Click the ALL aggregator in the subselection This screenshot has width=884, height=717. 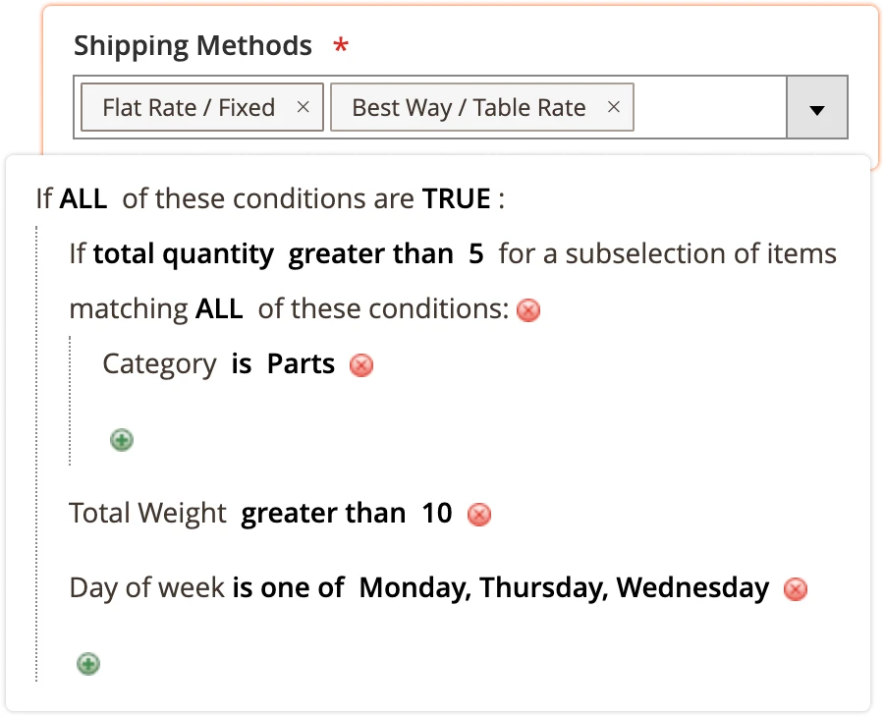tap(218, 308)
